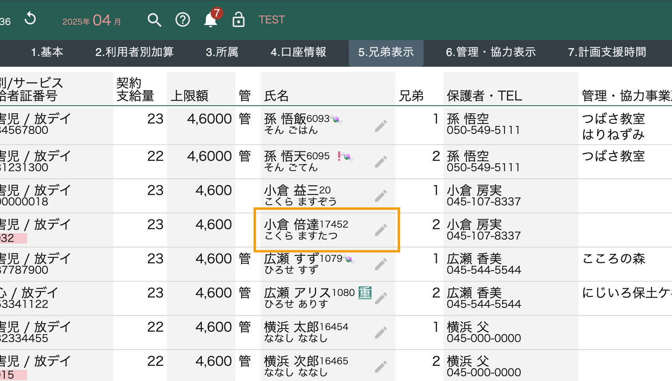Click pencil icon for 広瀬 アリス
The image size is (672, 381).
pyautogui.click(x=381, y=298)
